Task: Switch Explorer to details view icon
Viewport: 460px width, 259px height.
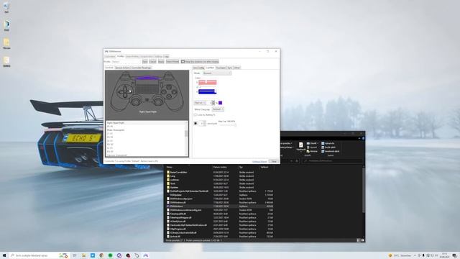Action: coord(358,240)
